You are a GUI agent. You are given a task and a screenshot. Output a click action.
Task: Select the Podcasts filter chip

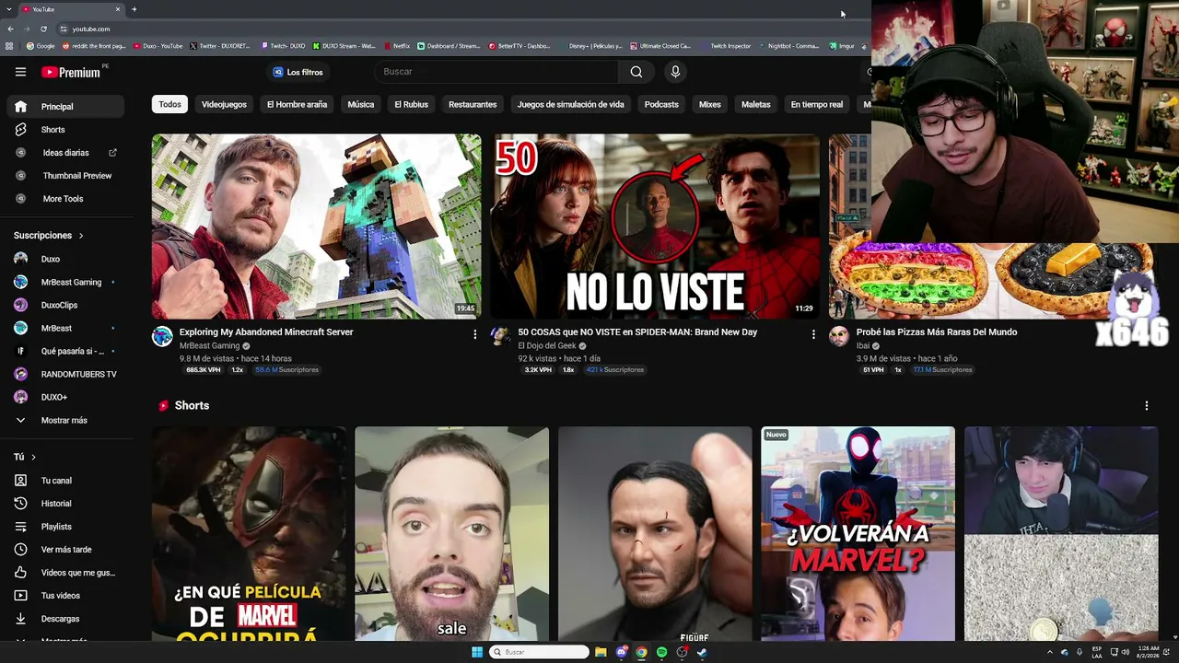tap(661, 105)
